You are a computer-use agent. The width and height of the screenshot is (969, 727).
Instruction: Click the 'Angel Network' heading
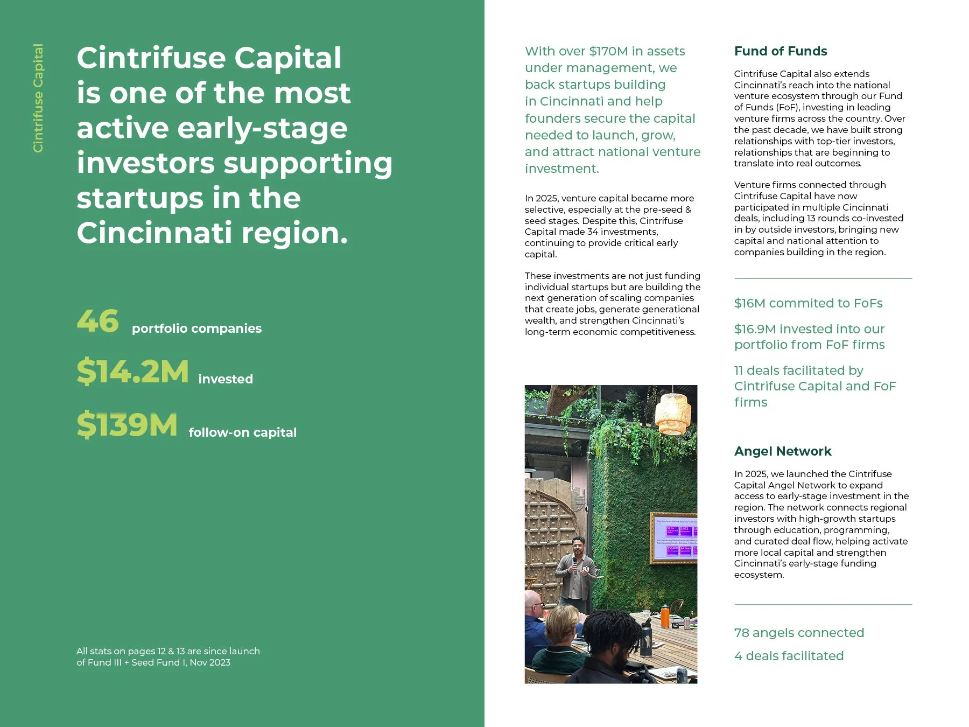[x=783, y=451]
